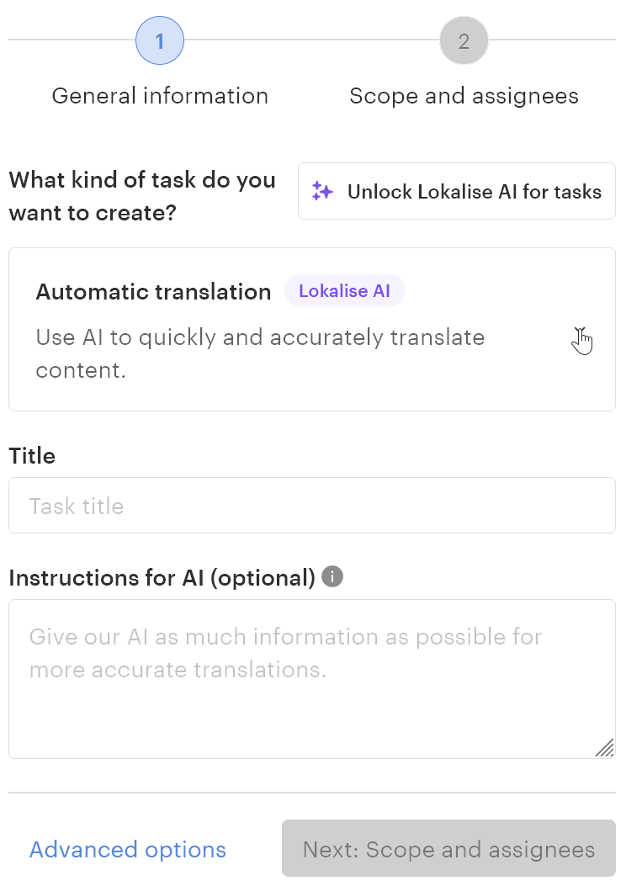
Task: Click the step 1 circle indicator
Action: [x=160, y=40]
